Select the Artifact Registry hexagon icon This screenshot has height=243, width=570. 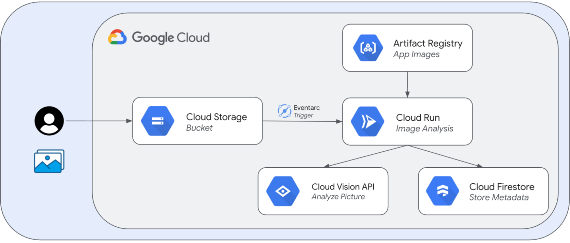pos(368,48)
